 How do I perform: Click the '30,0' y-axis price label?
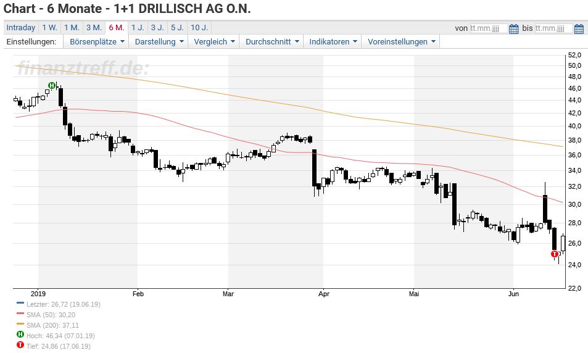click(x=574, y=204)
